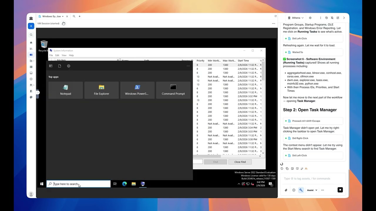Click the Find what input in System Information
376x211 pixels.
coord(198,162)
